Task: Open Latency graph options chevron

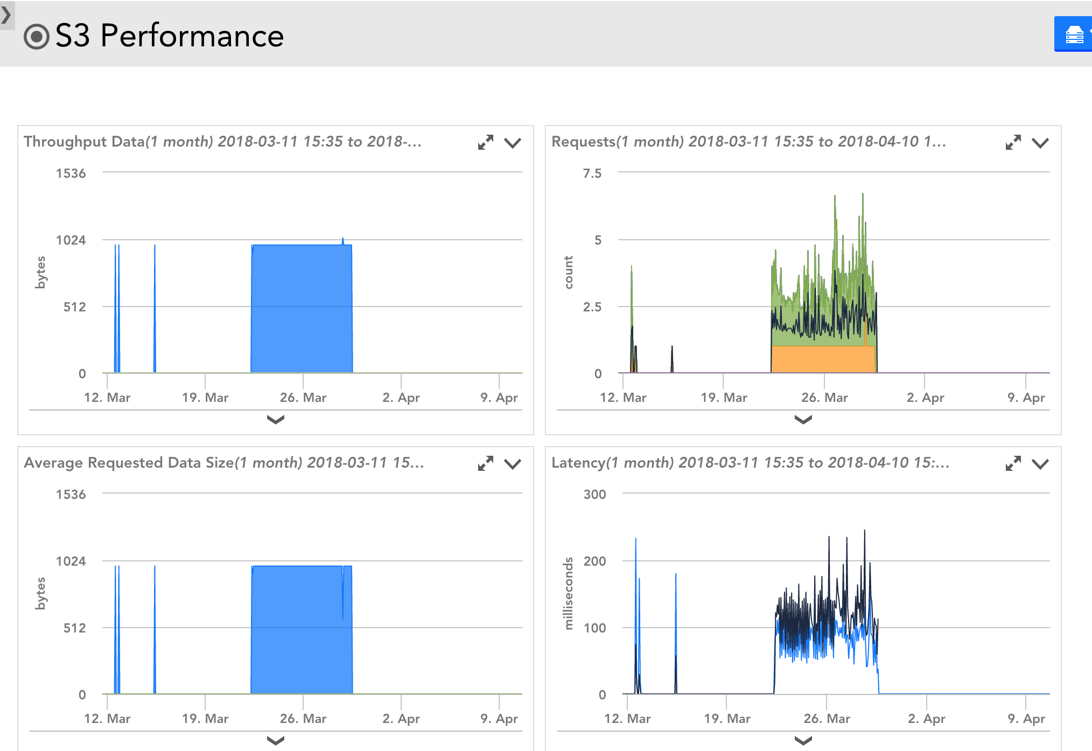Action: click(1040, 464)
